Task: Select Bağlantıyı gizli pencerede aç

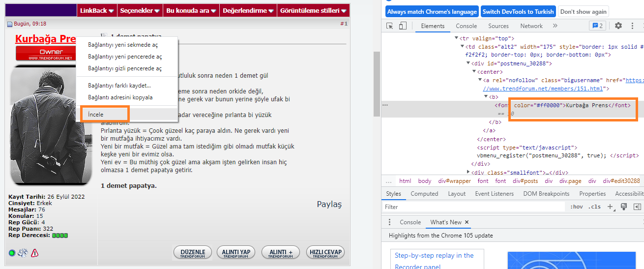Action: coord(127,68)
